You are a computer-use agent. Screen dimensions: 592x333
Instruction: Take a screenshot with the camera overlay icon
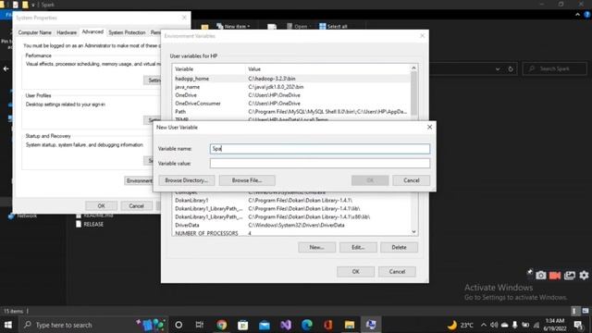540,276
